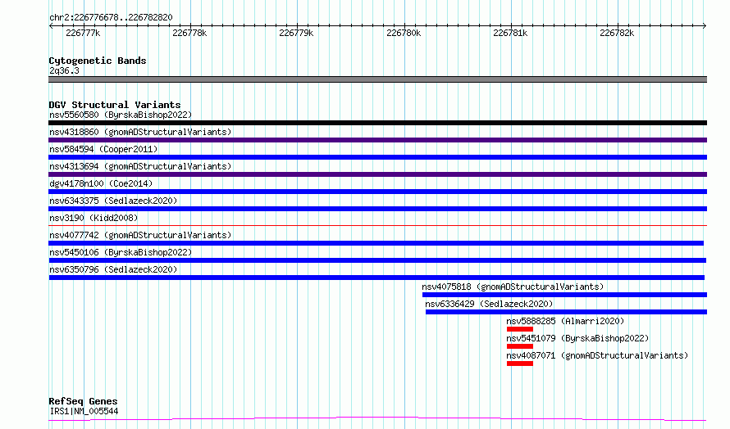
Task: Click the 226781k ruler position
Action: coord(510,33)
